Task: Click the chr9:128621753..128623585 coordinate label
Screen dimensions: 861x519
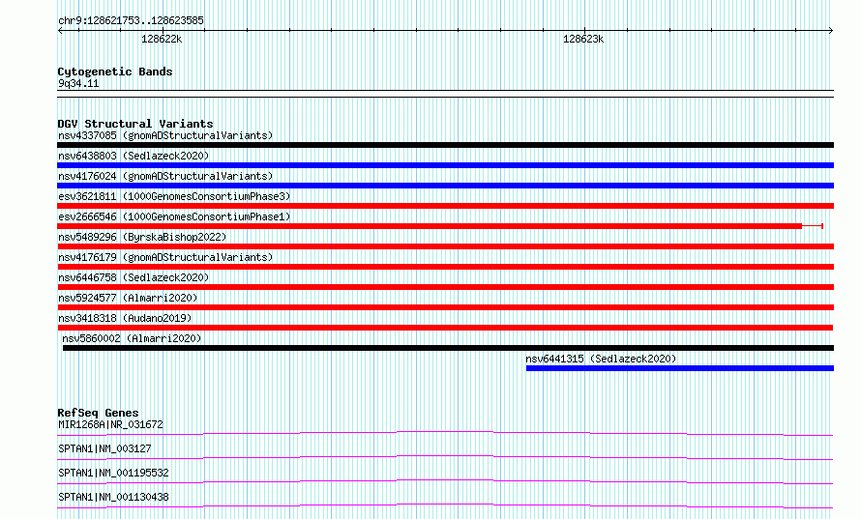Action: [131, 21]
